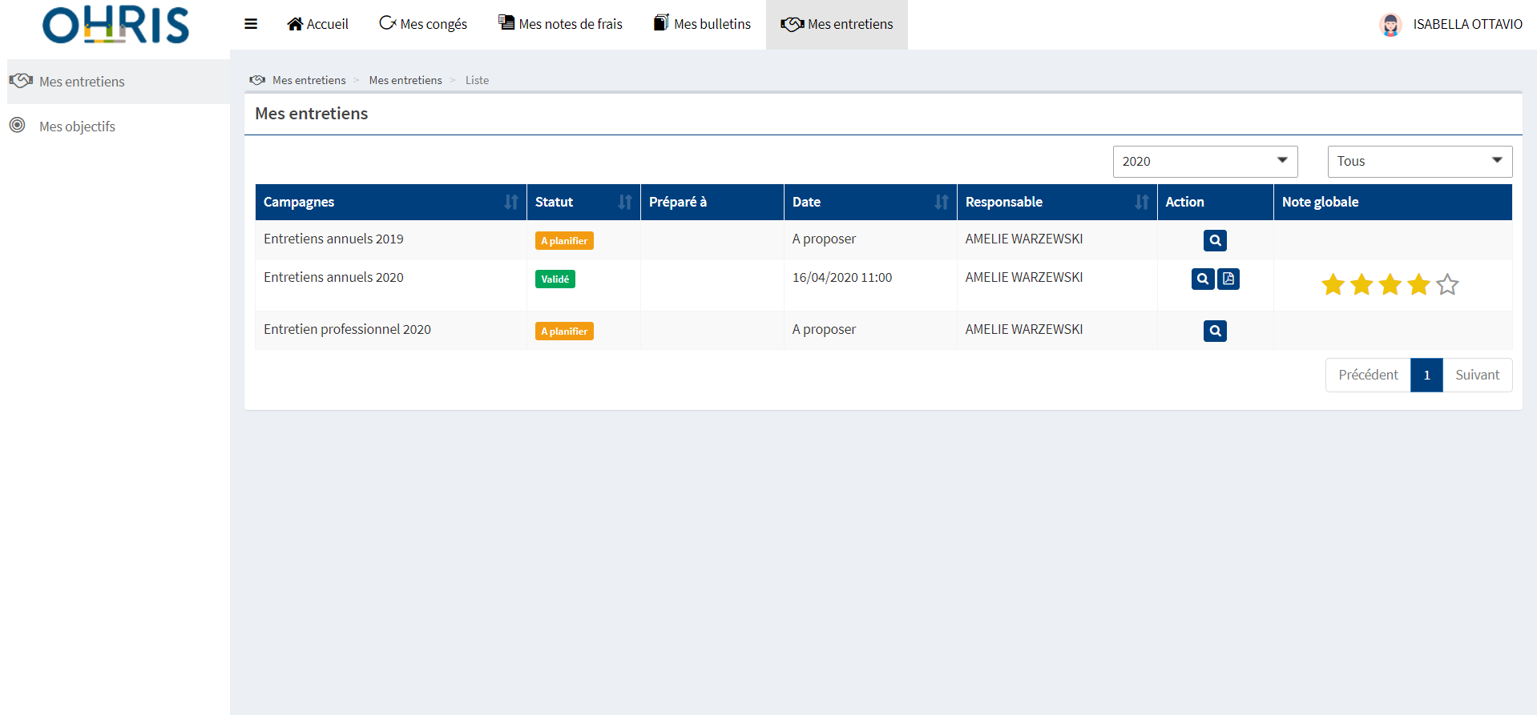This screenshot has height=715, width=1537.
Task: Open the 2020 year dropdown
Action: coord(1204,161)
